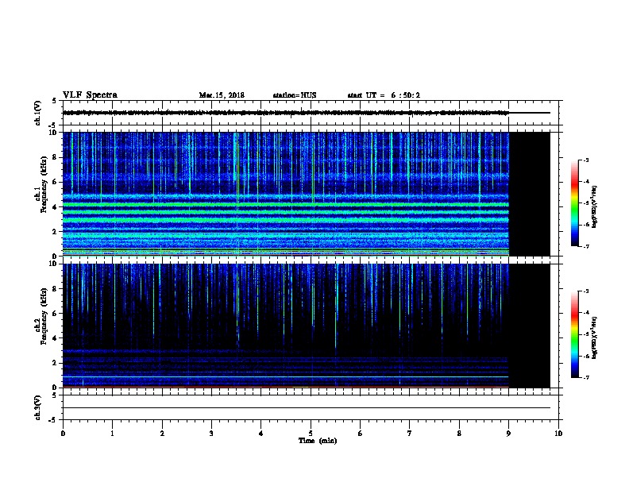629x486 pixels.
Task: Select the "start UT = 6:50:2" text
Action: [x=384, y=95]
